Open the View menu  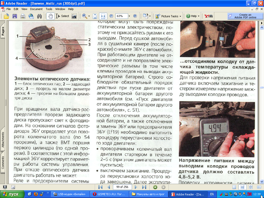(24, 9)
